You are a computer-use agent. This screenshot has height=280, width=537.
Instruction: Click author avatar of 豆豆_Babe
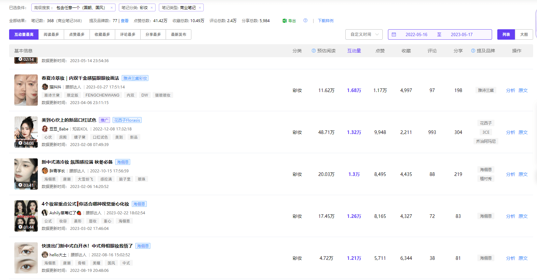point(45,129)
